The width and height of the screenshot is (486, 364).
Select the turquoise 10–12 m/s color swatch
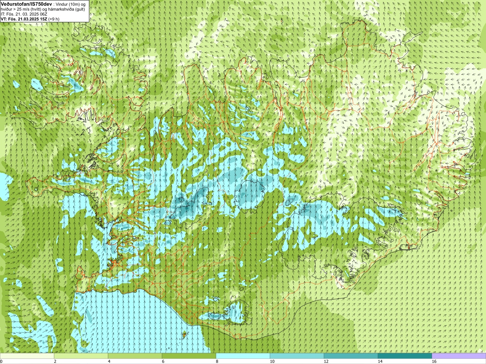[297, 356]
